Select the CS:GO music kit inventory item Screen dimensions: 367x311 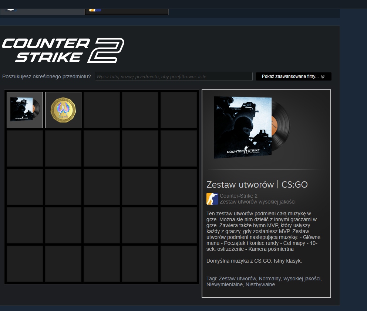25,110
